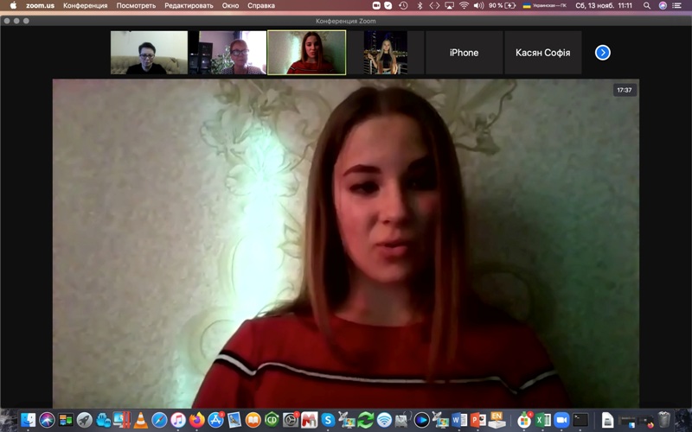
Task: Select the thumbnail of the woman in the night city photo
Action: (x=385, y=53)
